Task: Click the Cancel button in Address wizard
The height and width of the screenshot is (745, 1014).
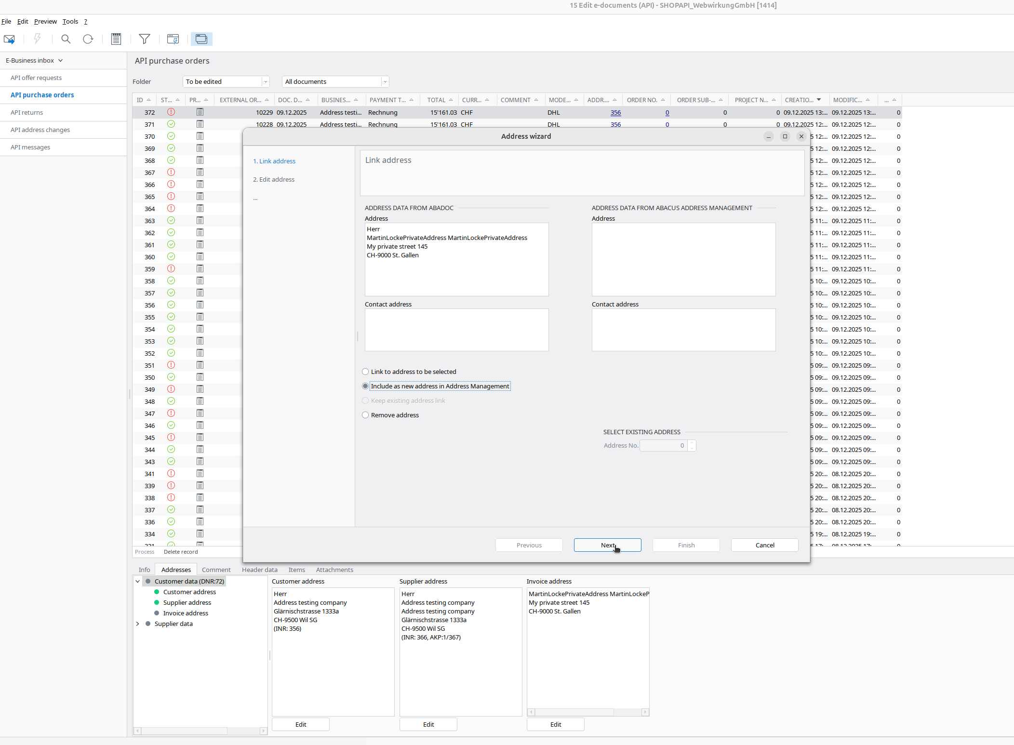Action: click(x=764, y=545)
